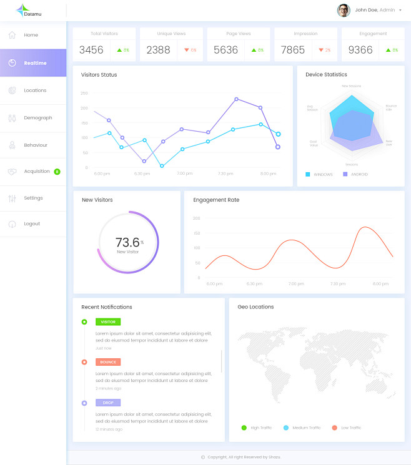Click the 'Just now' timestamp
411x465 pixels.
[x=104, y=348]
